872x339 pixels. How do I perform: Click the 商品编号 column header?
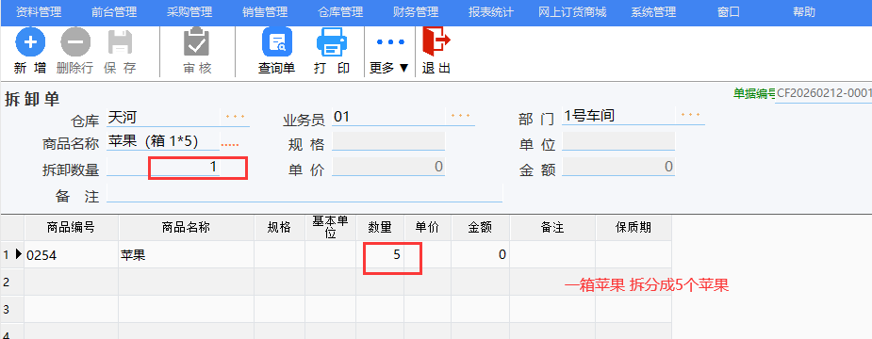pos(72,228)
